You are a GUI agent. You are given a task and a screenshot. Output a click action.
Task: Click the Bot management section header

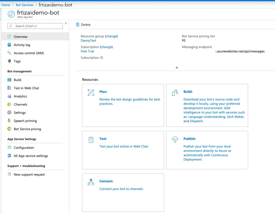[x=19, y=71]
